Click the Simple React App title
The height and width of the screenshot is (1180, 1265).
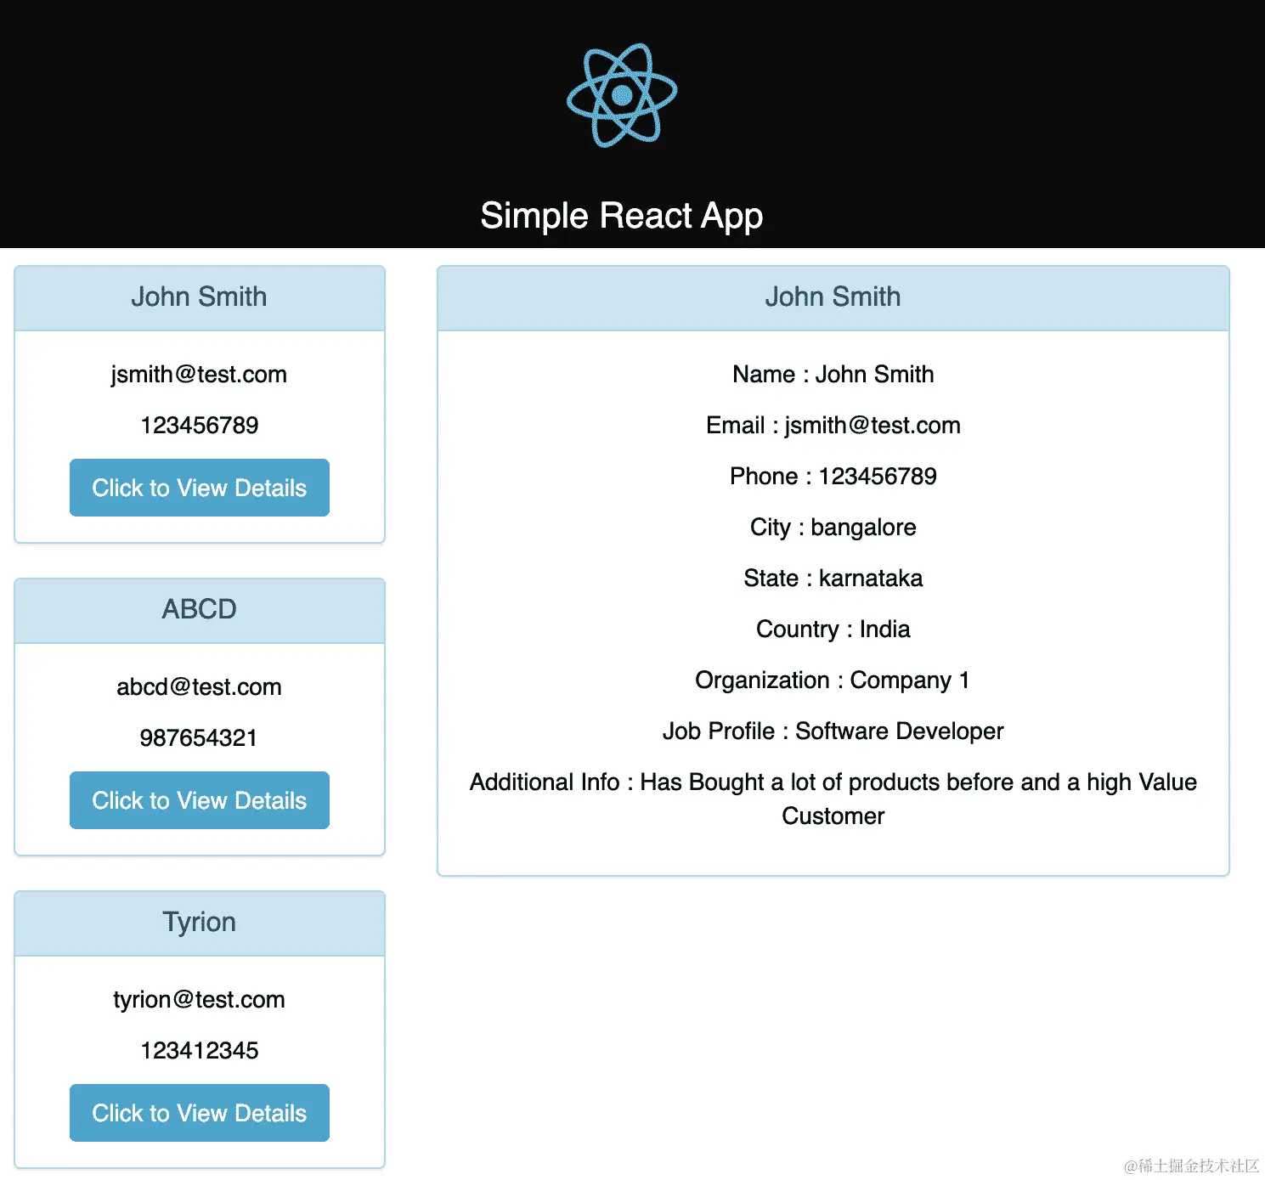(622, 216)
